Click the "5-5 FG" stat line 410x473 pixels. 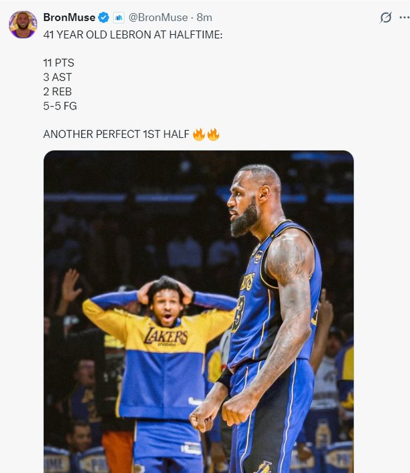(60, 106)
